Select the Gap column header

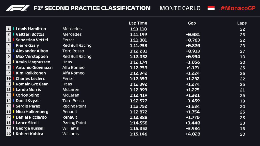[192, 23]
